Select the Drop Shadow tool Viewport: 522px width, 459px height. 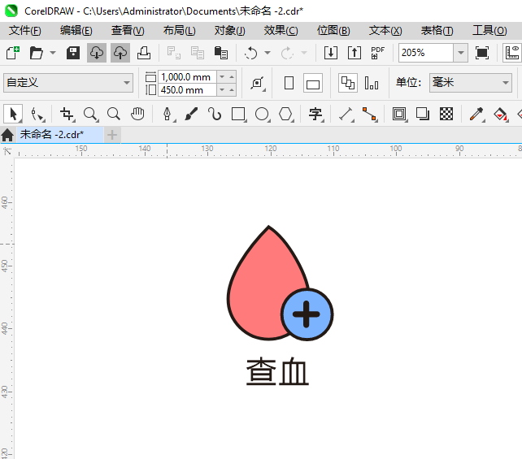pos(423,114)
